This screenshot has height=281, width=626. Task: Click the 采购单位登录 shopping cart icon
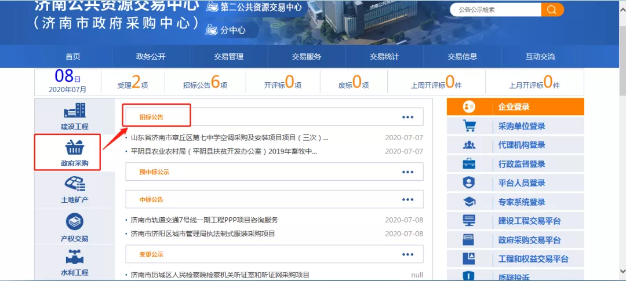(469, 126)
